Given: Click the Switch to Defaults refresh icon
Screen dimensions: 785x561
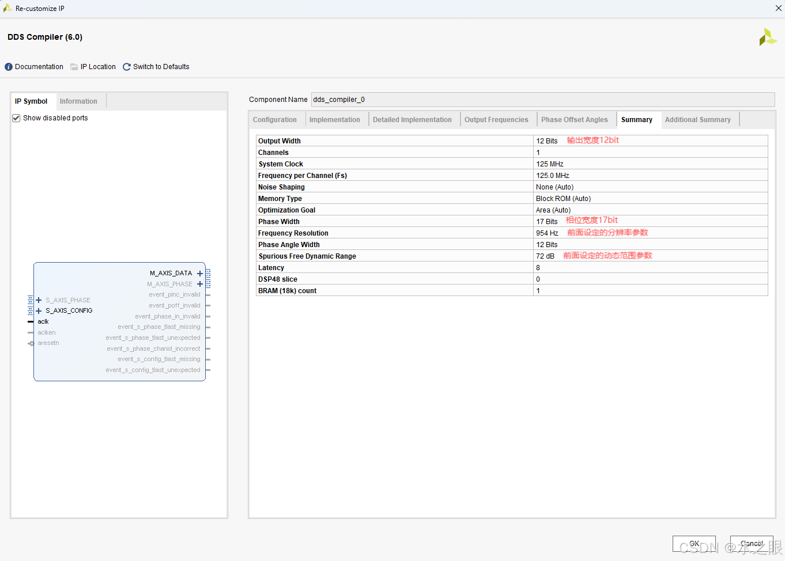Looking at the screenshot, I should 127,67.
